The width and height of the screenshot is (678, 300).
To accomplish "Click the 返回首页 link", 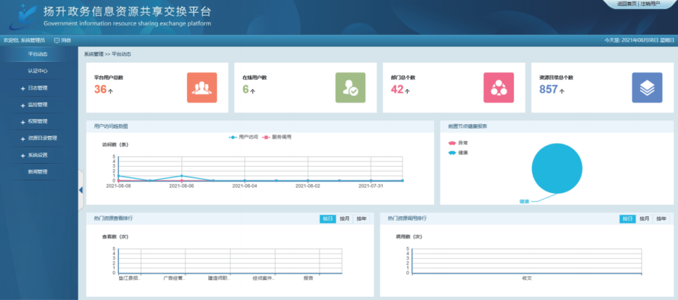I will pos(627,4).
